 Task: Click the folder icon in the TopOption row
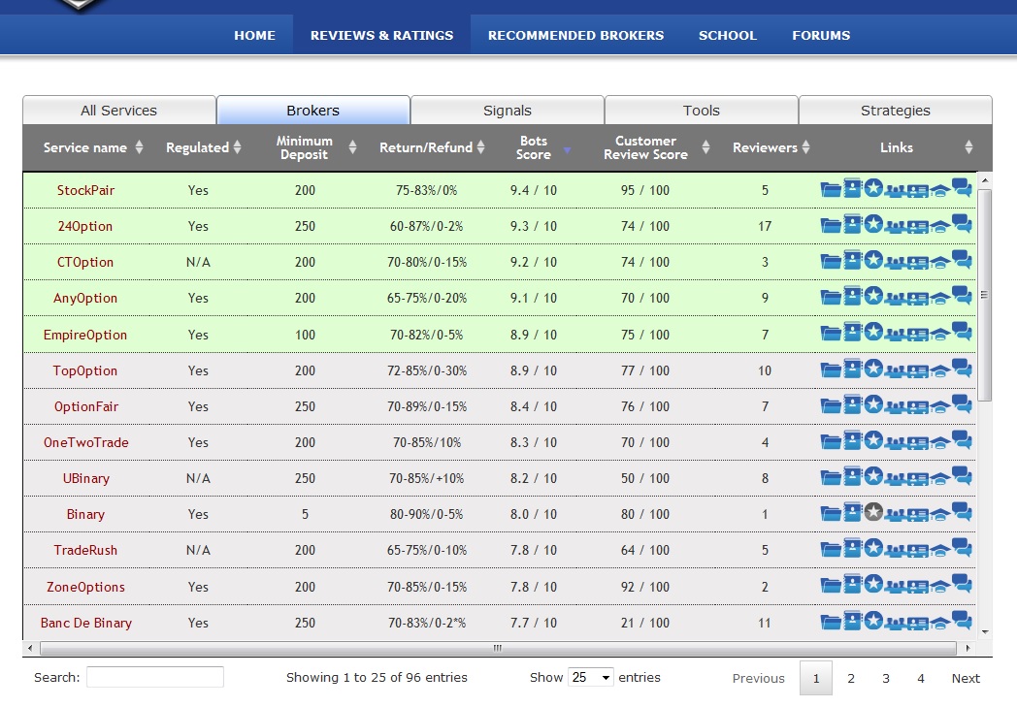(831, 370)
